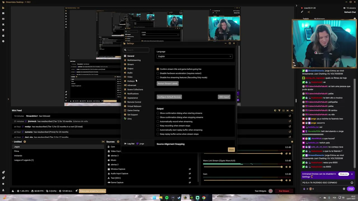Collapse chat panel arrow at top
Image resolution: width=358 pixels, height=201 pixels.
click(296, 5)
